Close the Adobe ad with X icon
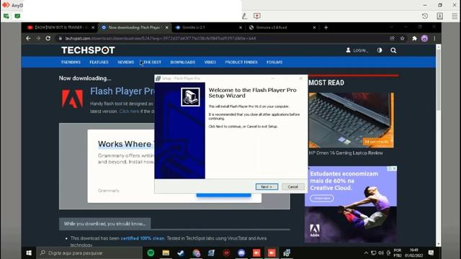The height and width of the screenshot is (259, 461). pyautogui.click(x=394, y=168)
